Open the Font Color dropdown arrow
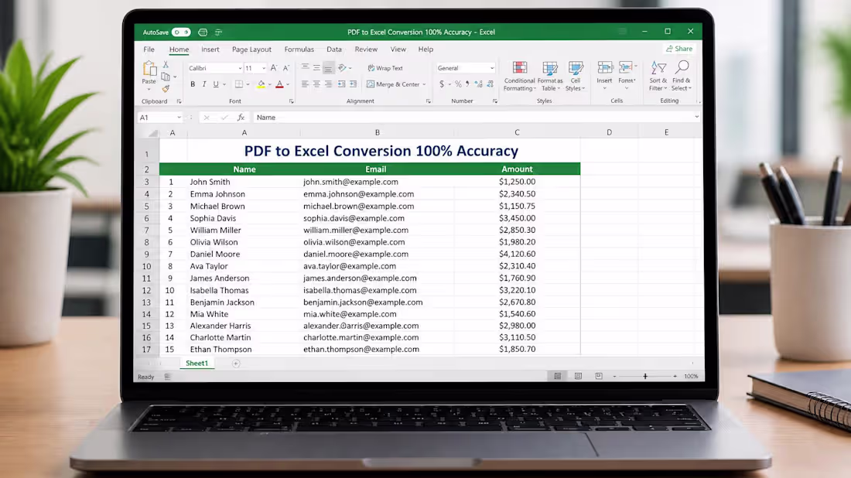This screenshot has width=851, height=478. [288, 84]
